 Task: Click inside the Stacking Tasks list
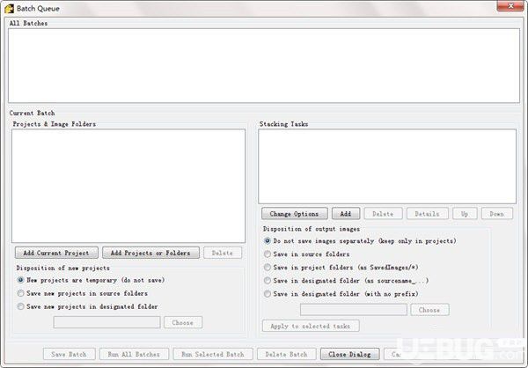pyautogui.click(x=387, y=166)
